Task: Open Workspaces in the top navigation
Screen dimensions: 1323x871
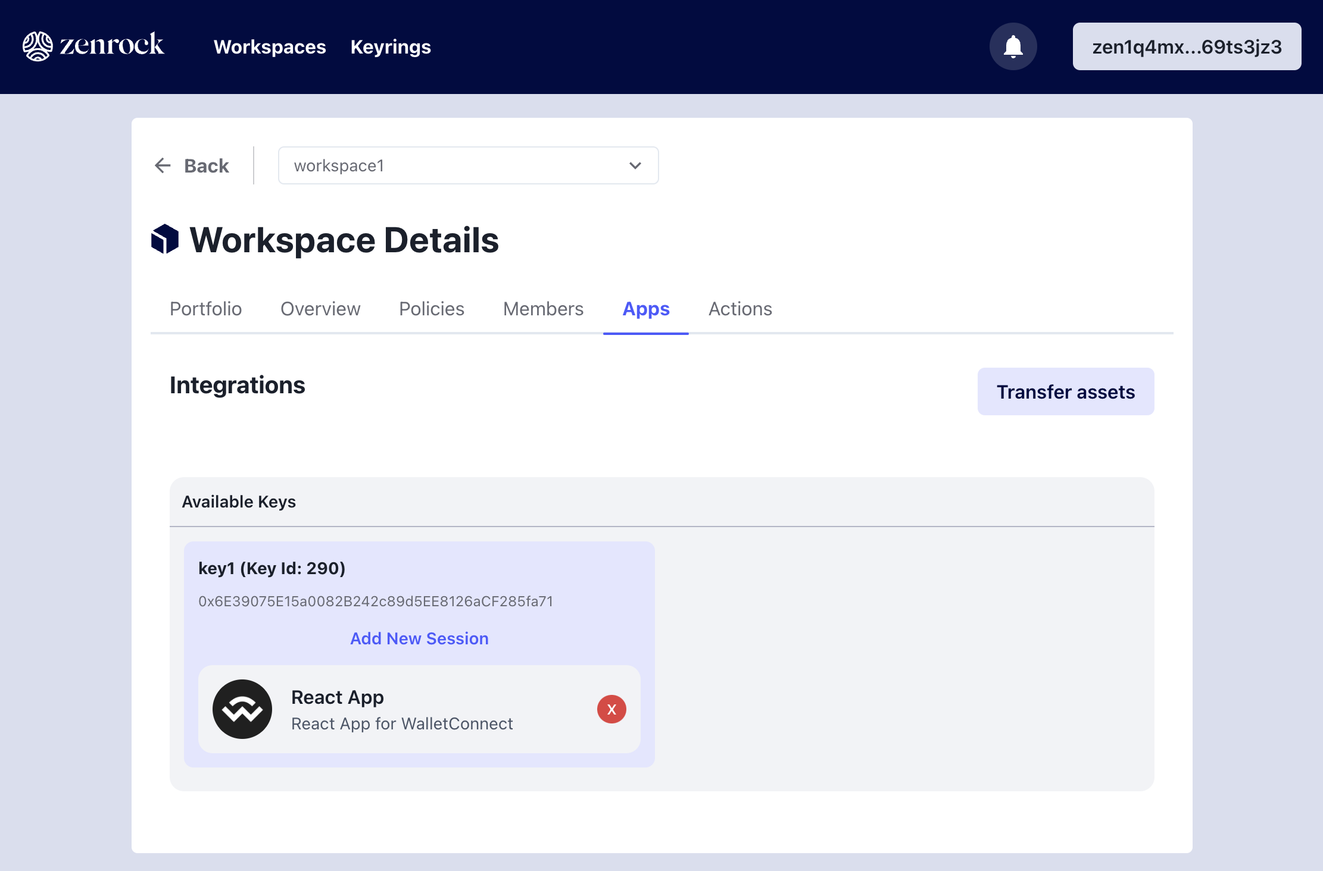Action: tap(270, 47)
